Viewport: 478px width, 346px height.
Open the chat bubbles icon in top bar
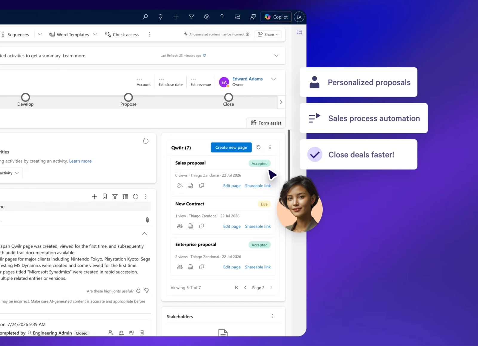click(238, 17)
